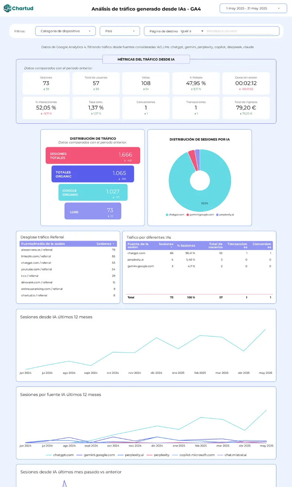Viewport: 292px width, 487px height.
Task: Select the alexserrano.es / referral row
Action: click(68, 250)
